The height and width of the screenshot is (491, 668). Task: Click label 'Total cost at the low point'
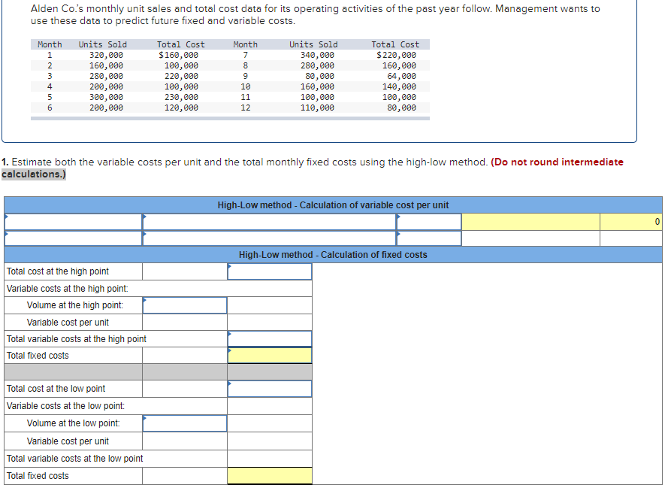[x=56, y=389]
